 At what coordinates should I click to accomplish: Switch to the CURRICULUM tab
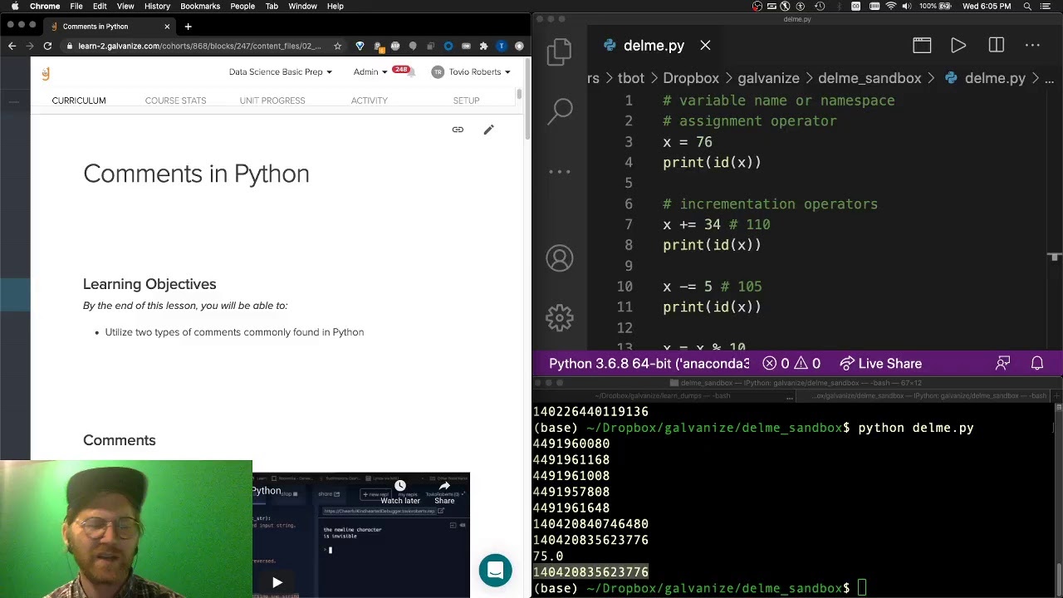tap(79, 100)
